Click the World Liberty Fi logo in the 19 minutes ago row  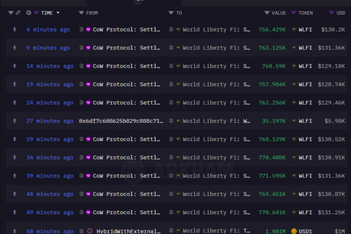point(178,85)
